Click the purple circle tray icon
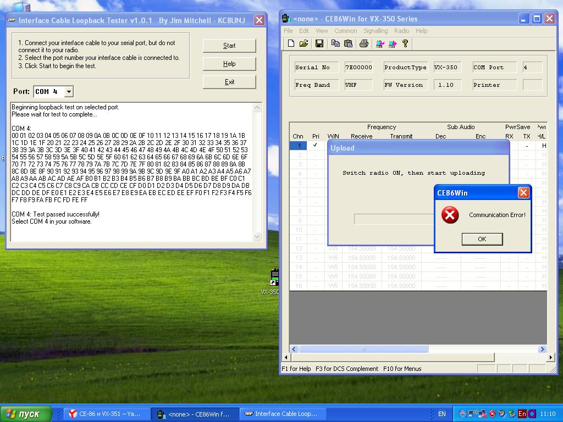 (532, 414)
